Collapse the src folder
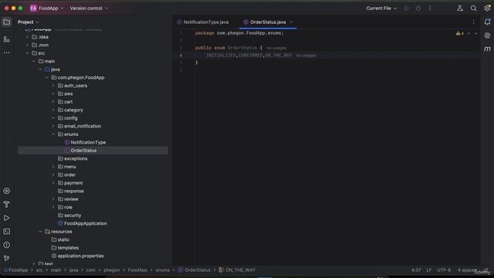The width and height of the screenshot is (494, 278). click(27, 53)
